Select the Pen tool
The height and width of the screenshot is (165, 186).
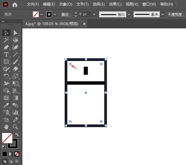(x=6, y=47)
